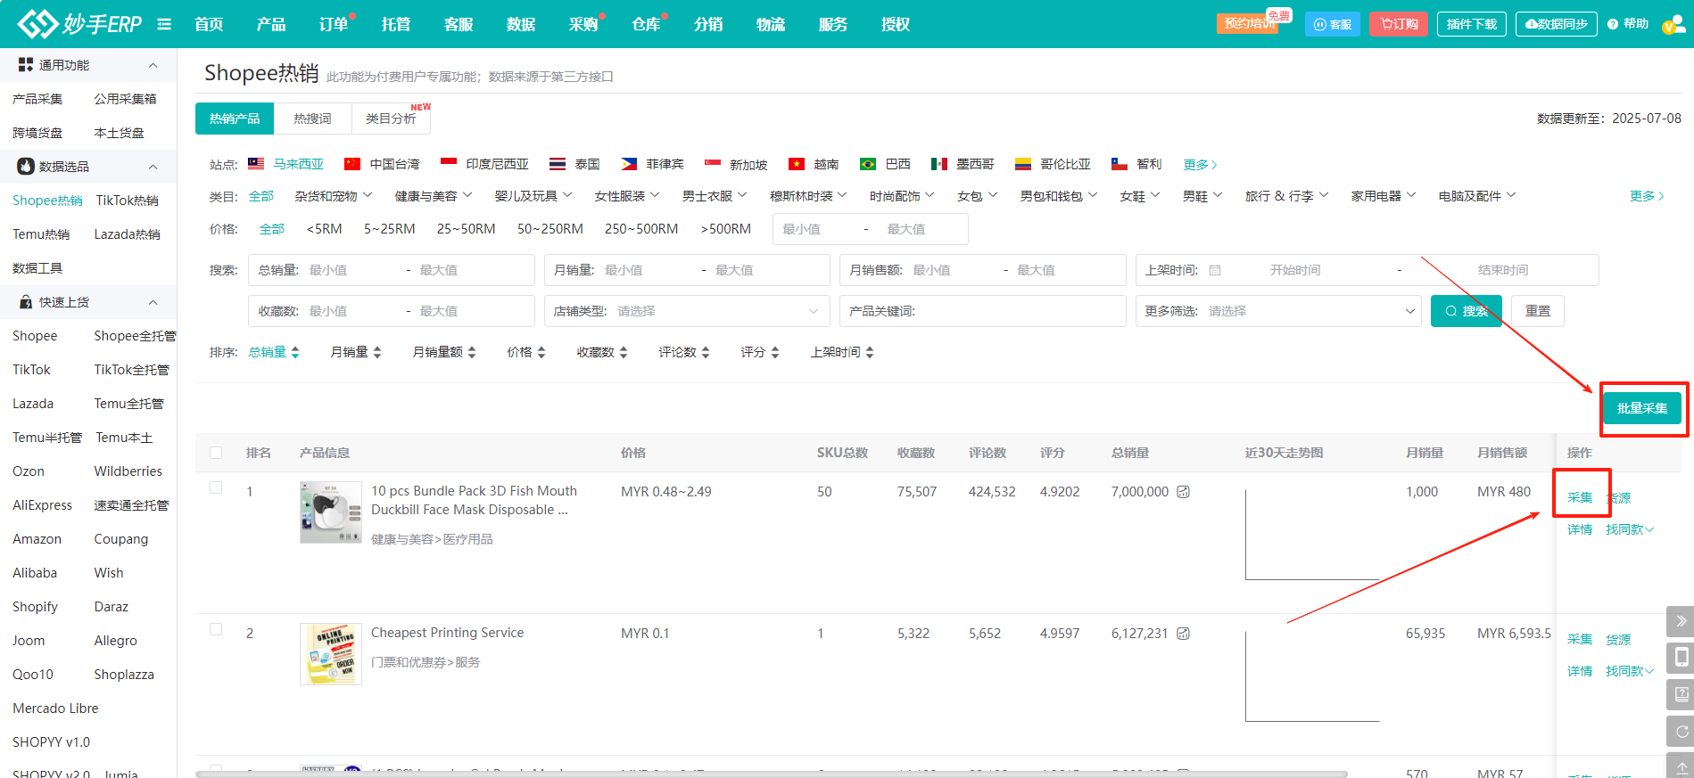Filter price by 25~50RM
This screenshot has width=1694, height=778.
click(466, 229)
